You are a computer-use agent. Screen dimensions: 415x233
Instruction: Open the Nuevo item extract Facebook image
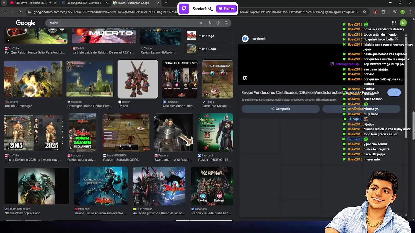(x=215, y=132)
